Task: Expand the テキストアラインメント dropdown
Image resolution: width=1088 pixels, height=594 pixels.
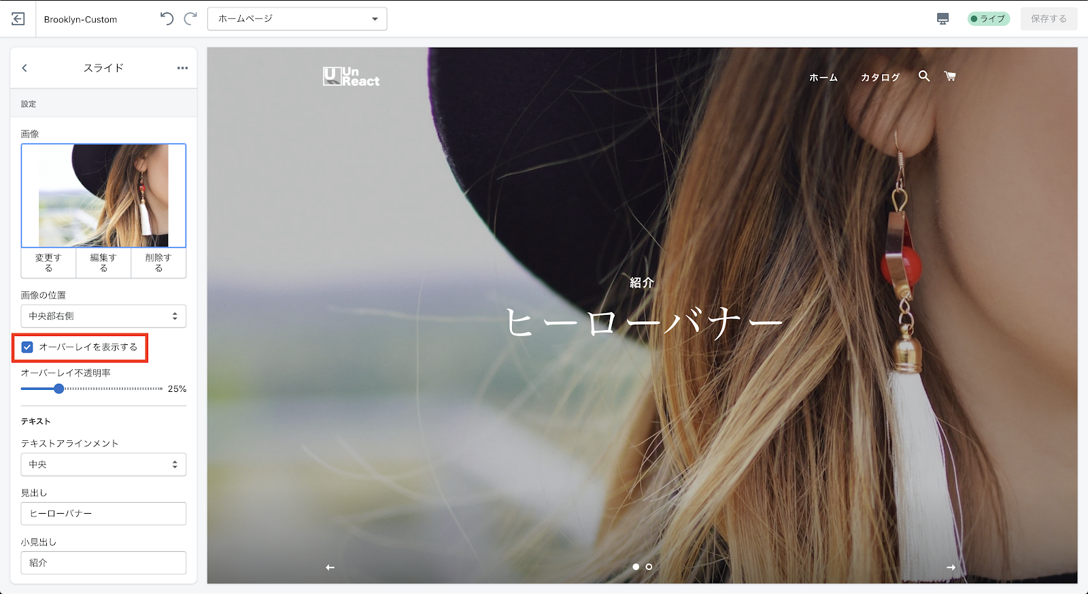Action: point(103,465)
